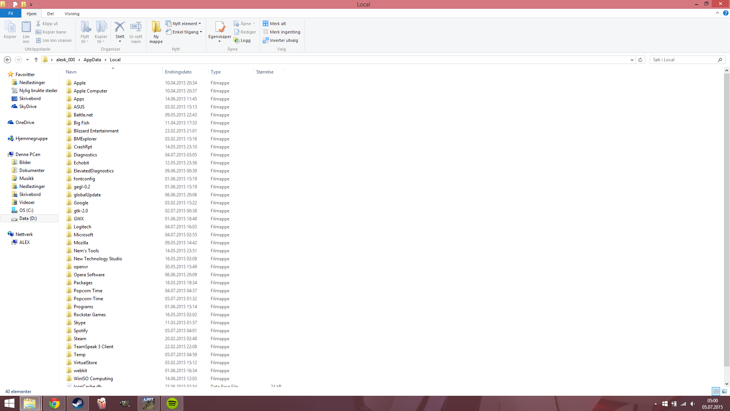Click AppData in address breadcrumb
730x411 pixels.
(x=92, y=60)
